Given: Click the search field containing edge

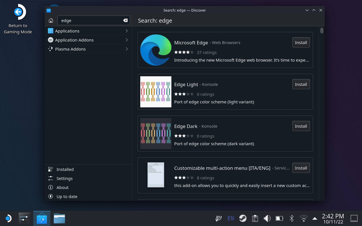Looking at the screenshot, I should 94,20.
